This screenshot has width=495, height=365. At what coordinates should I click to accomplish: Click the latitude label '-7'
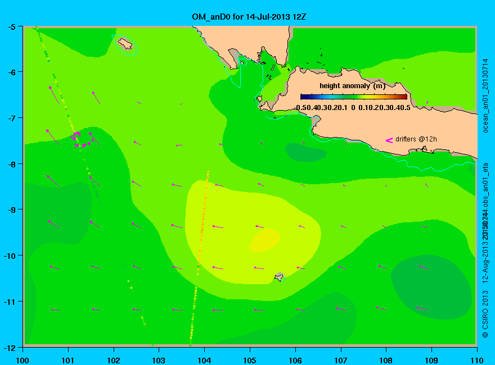[11, 118]
